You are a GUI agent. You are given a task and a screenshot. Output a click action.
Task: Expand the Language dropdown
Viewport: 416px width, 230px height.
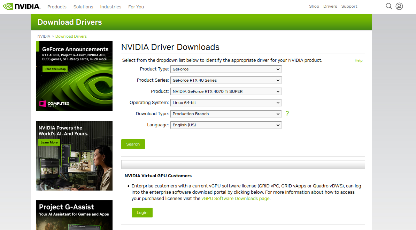pos(226,125)
